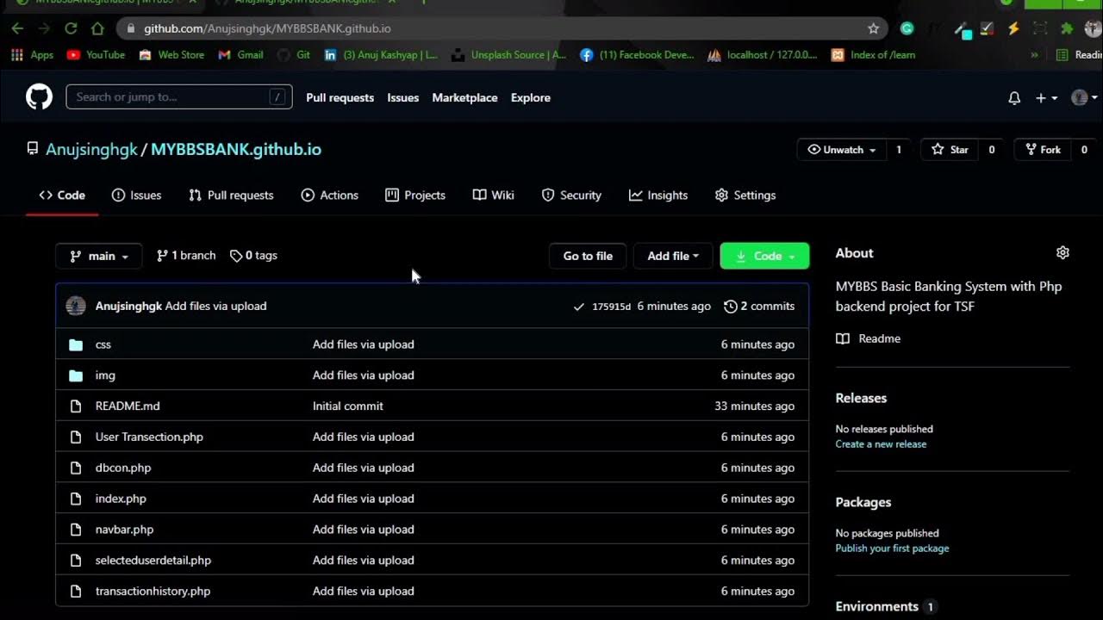The width and height of the screenshot is (1103, 620).
Task: Reload the page
Action: click(71, 28)
